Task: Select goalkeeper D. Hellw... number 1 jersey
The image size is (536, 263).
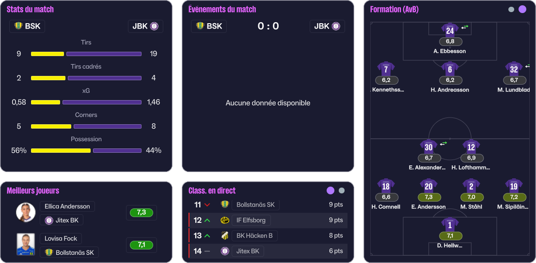Action: 450,225
